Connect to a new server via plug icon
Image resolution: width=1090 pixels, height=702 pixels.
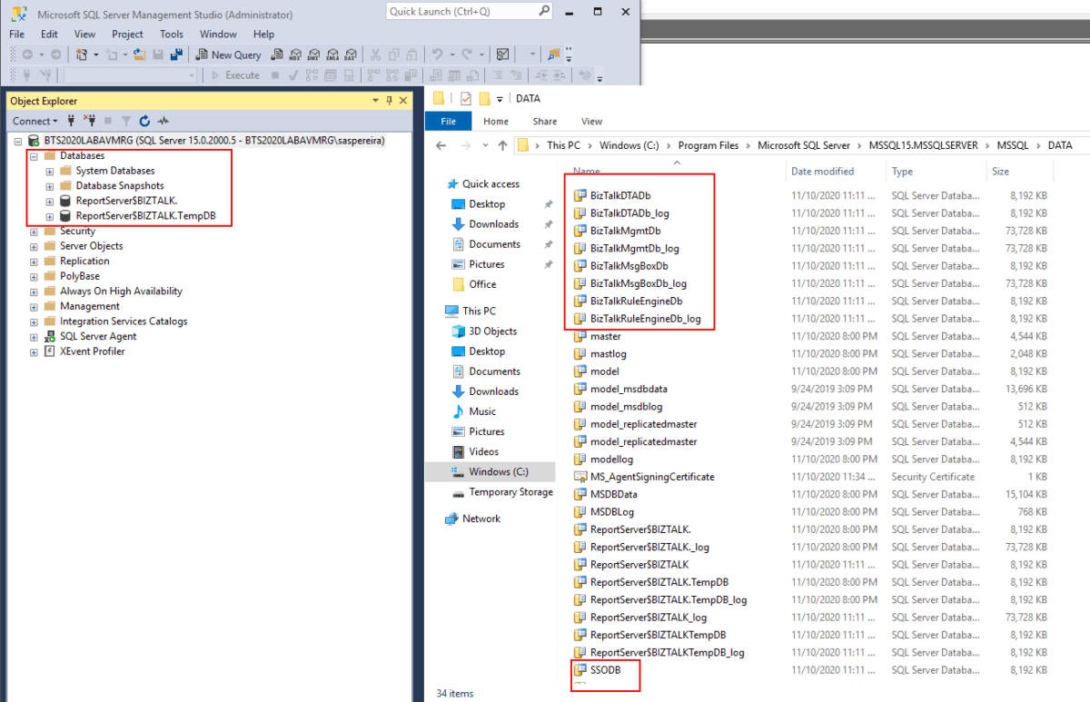[x=72, y=121]
